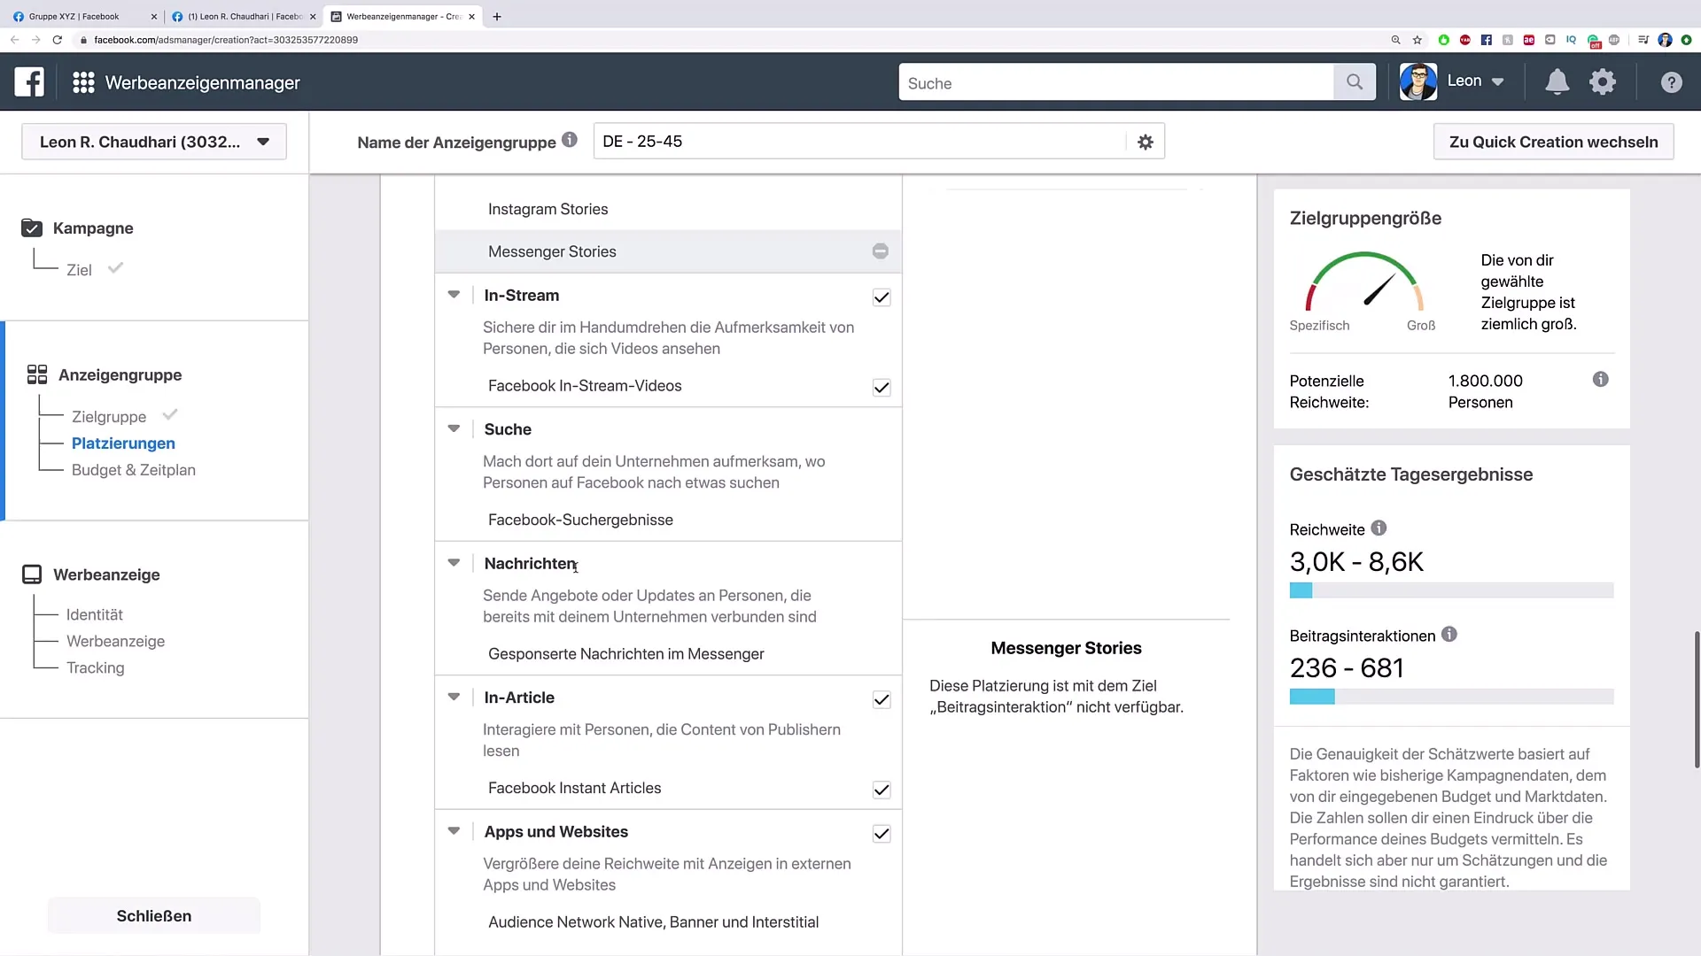Toggle the In-Article checkbox
Image resolution: width=1701 pixels, height=956 pixels.
882,700
